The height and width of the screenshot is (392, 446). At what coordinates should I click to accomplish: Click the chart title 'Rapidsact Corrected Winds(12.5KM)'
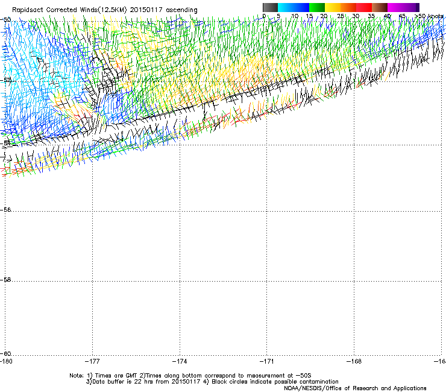(69, 10)
